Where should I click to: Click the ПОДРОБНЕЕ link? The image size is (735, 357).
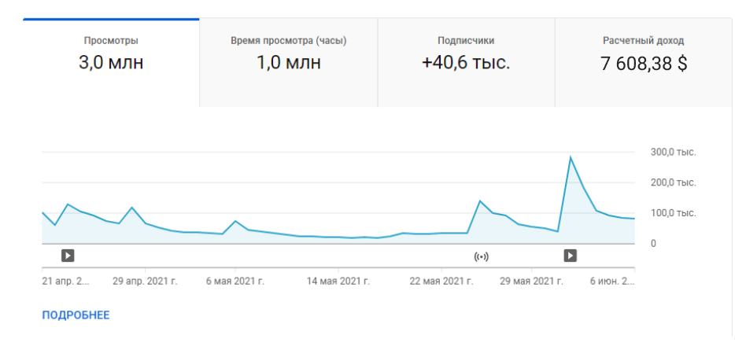coord(76,315)
